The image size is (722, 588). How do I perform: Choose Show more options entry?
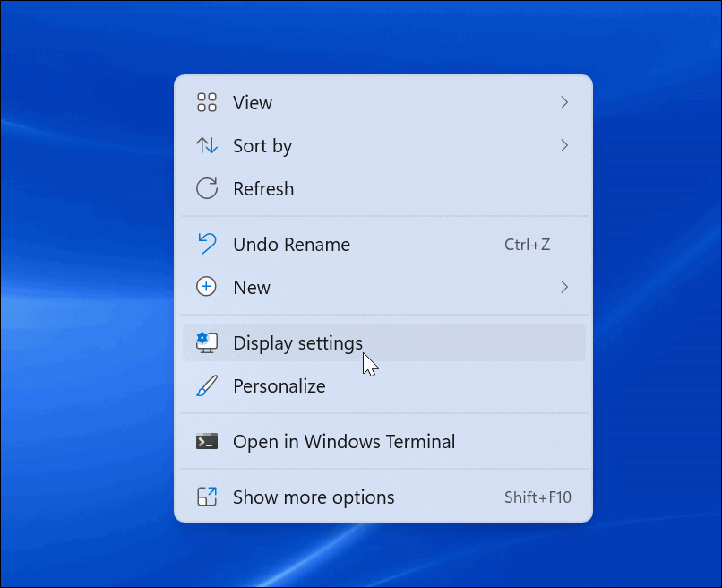[383, 497]
